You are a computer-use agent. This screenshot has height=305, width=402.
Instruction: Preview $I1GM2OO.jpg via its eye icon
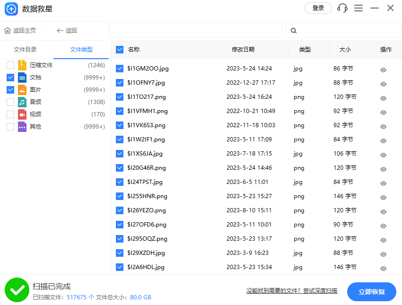(383, 70)
